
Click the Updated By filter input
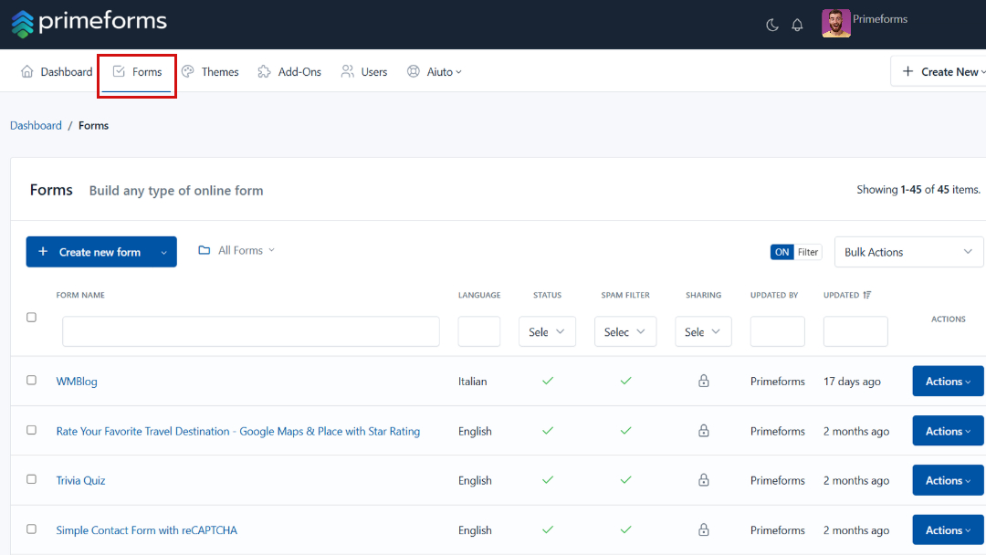tap(777, 331)
